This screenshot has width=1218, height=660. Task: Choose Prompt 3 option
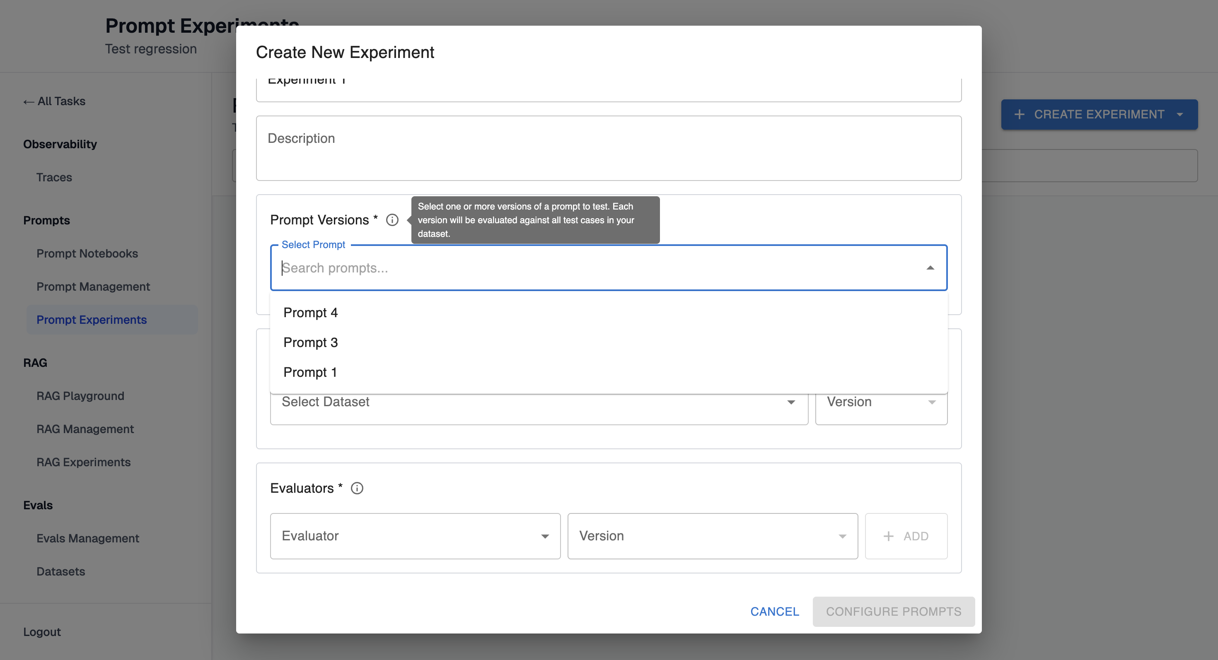(x=311, y=342)
